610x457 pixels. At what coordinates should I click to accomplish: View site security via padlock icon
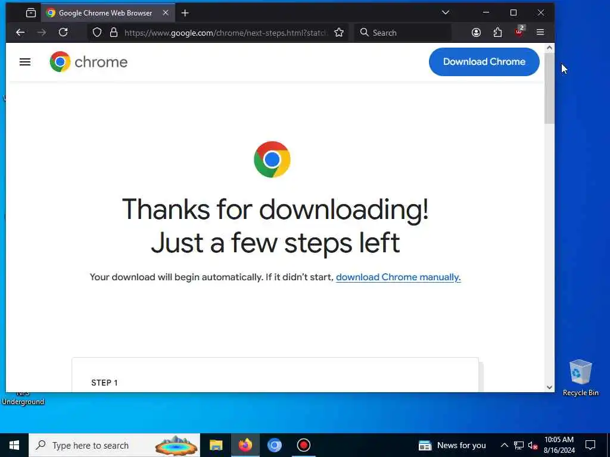click(114, 33)
